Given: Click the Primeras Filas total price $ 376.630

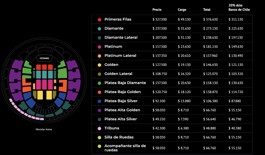Looking at the screenshot, I should [x=210, y=19].
